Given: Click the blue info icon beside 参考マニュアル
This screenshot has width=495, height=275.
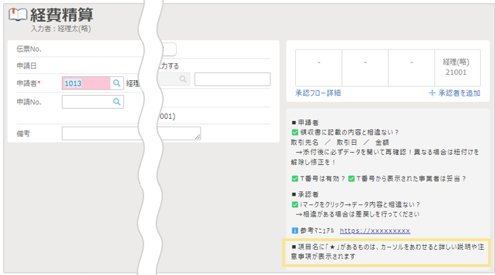Looking at the screenshot, I should [294, 231].
